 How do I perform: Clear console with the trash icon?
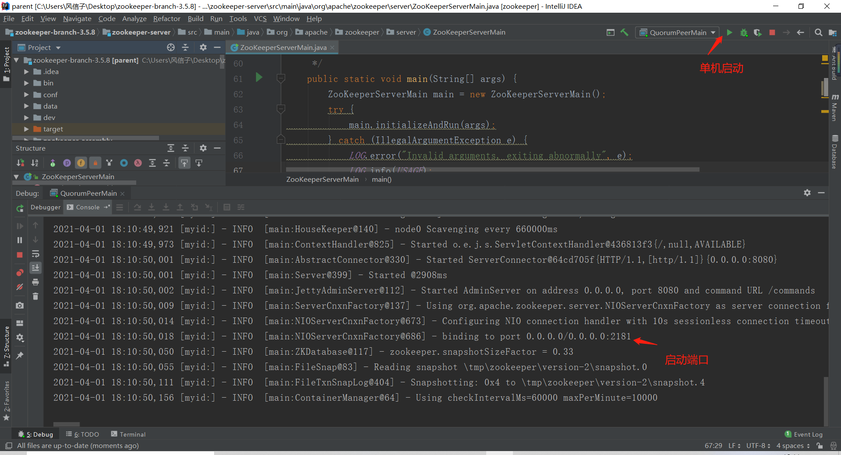pos(35,296)
